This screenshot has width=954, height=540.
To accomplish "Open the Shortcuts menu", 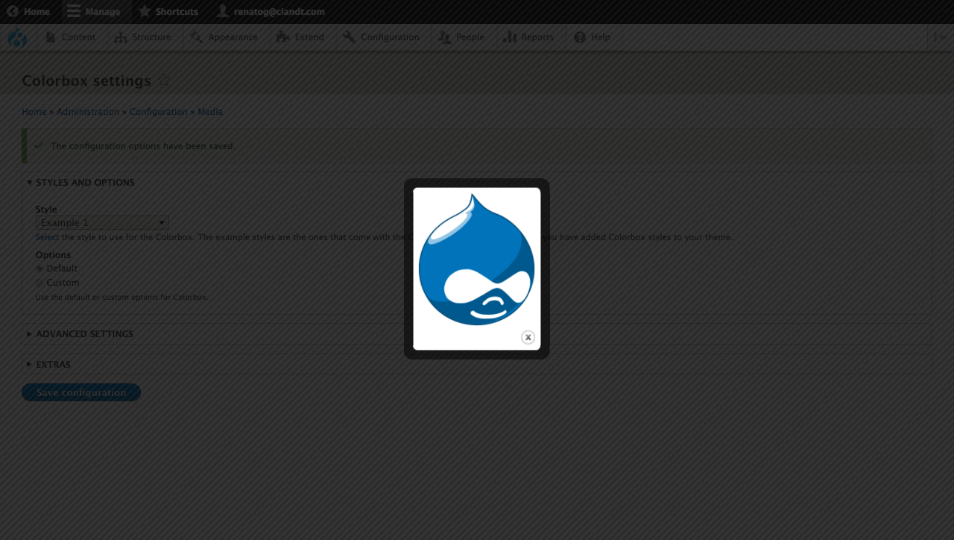I will [168, 12].
